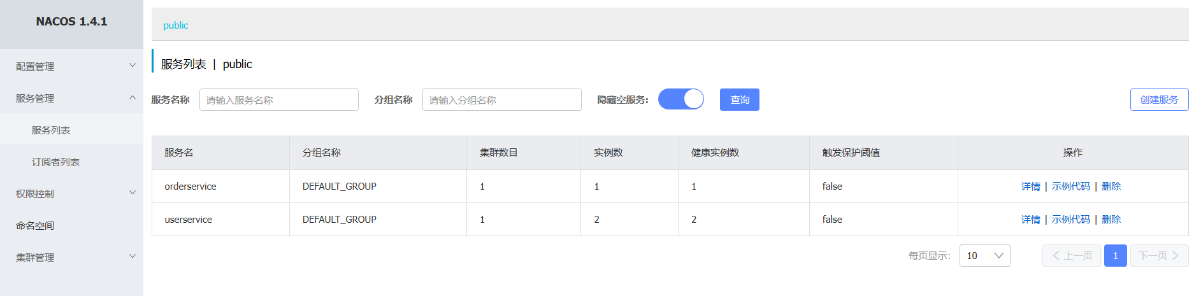The width and height of the screenshot is (1194, 296).
Task: Expand the 配置管理 sidebar menu
Action: [71, 66]
